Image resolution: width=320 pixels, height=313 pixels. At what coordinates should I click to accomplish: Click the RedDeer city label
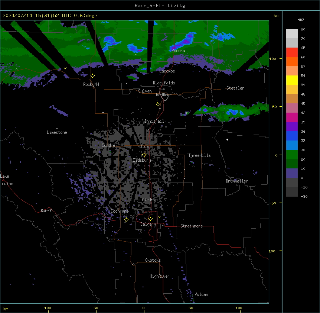coord(163,95)
